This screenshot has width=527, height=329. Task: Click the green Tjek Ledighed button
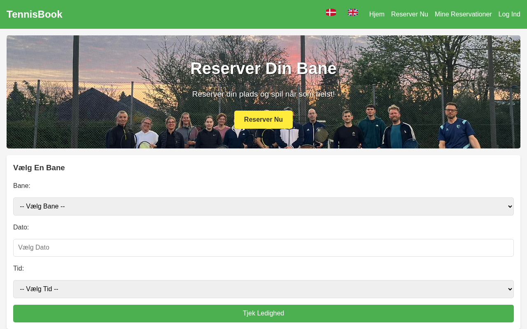(263, 313)
